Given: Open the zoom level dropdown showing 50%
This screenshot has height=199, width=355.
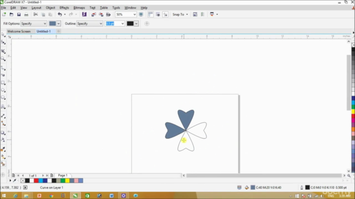Looking at the screenshot, I should click(134, 14).
